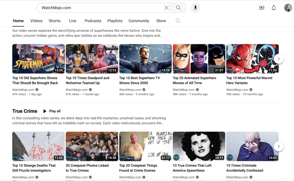Click the 35K views 10 months ago text

tap(245, 94)
